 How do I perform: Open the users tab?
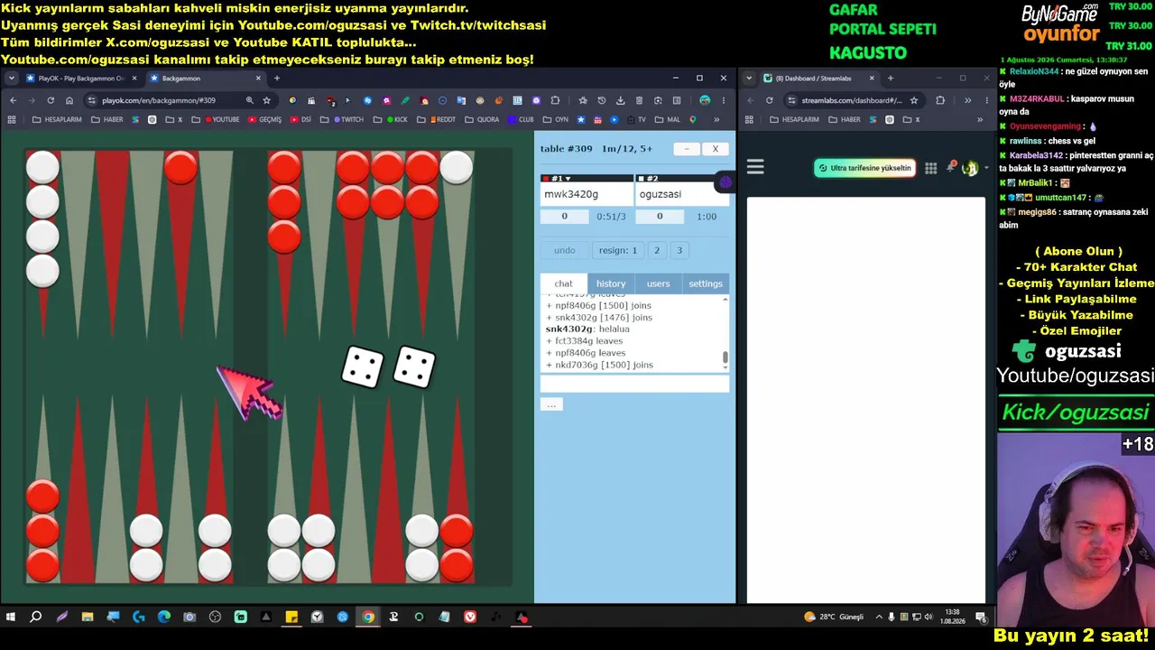659,283
